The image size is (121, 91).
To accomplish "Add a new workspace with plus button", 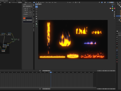I will pyautogui.click(x=27, y=1).
